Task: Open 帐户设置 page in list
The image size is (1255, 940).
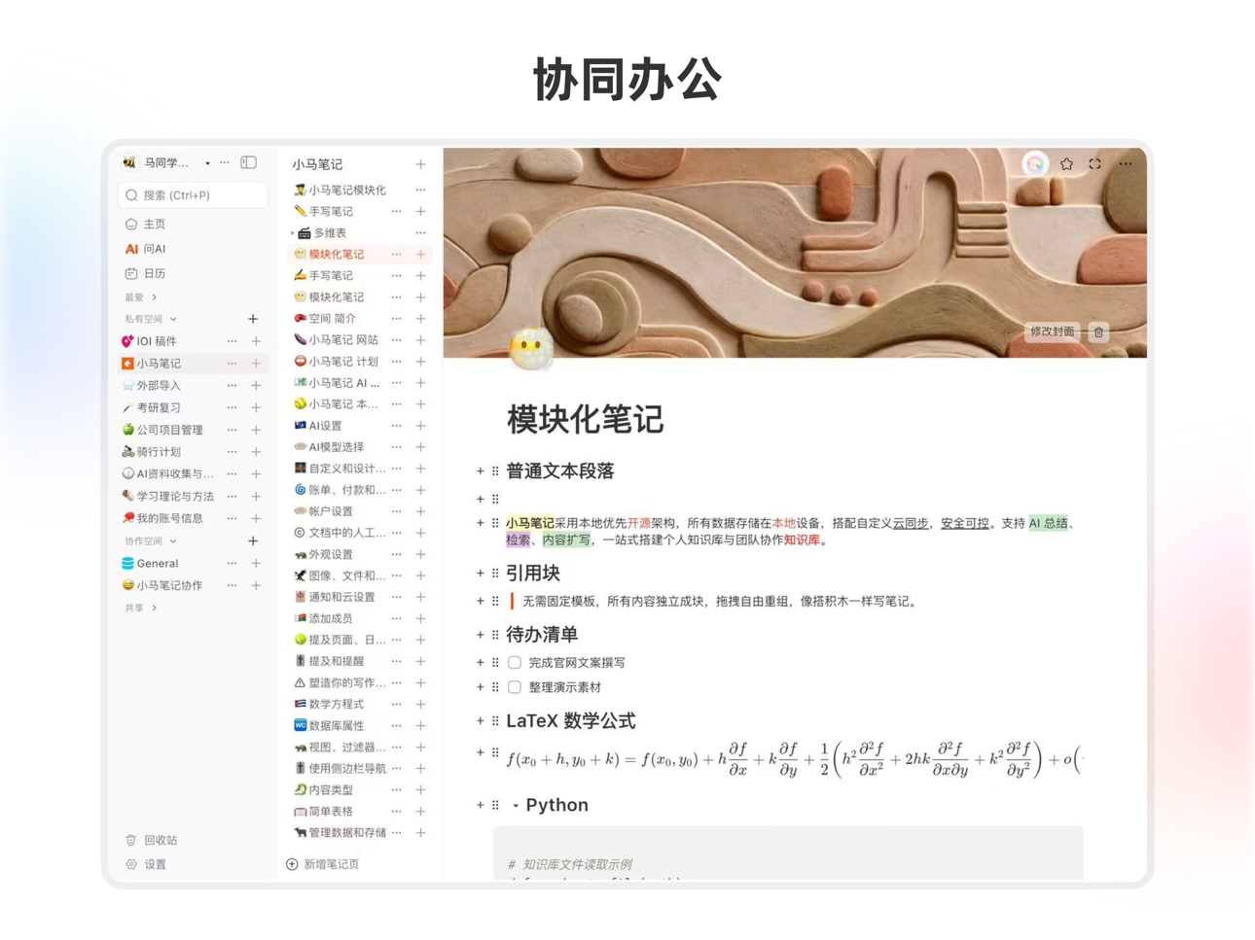Action: (330, 511)
